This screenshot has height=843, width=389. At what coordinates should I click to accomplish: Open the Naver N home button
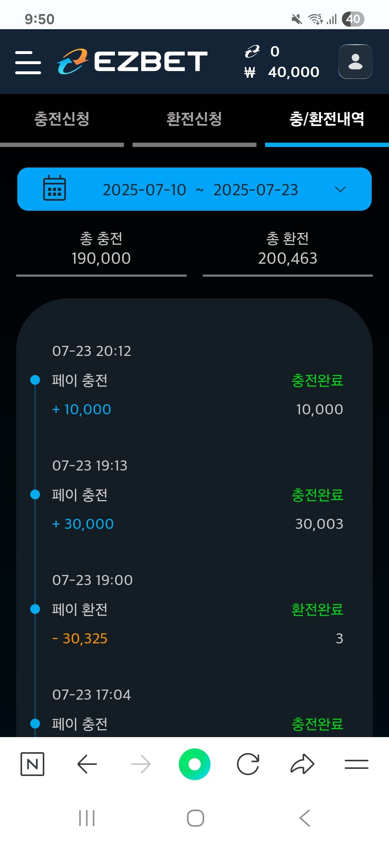click(x=32, y=764)
